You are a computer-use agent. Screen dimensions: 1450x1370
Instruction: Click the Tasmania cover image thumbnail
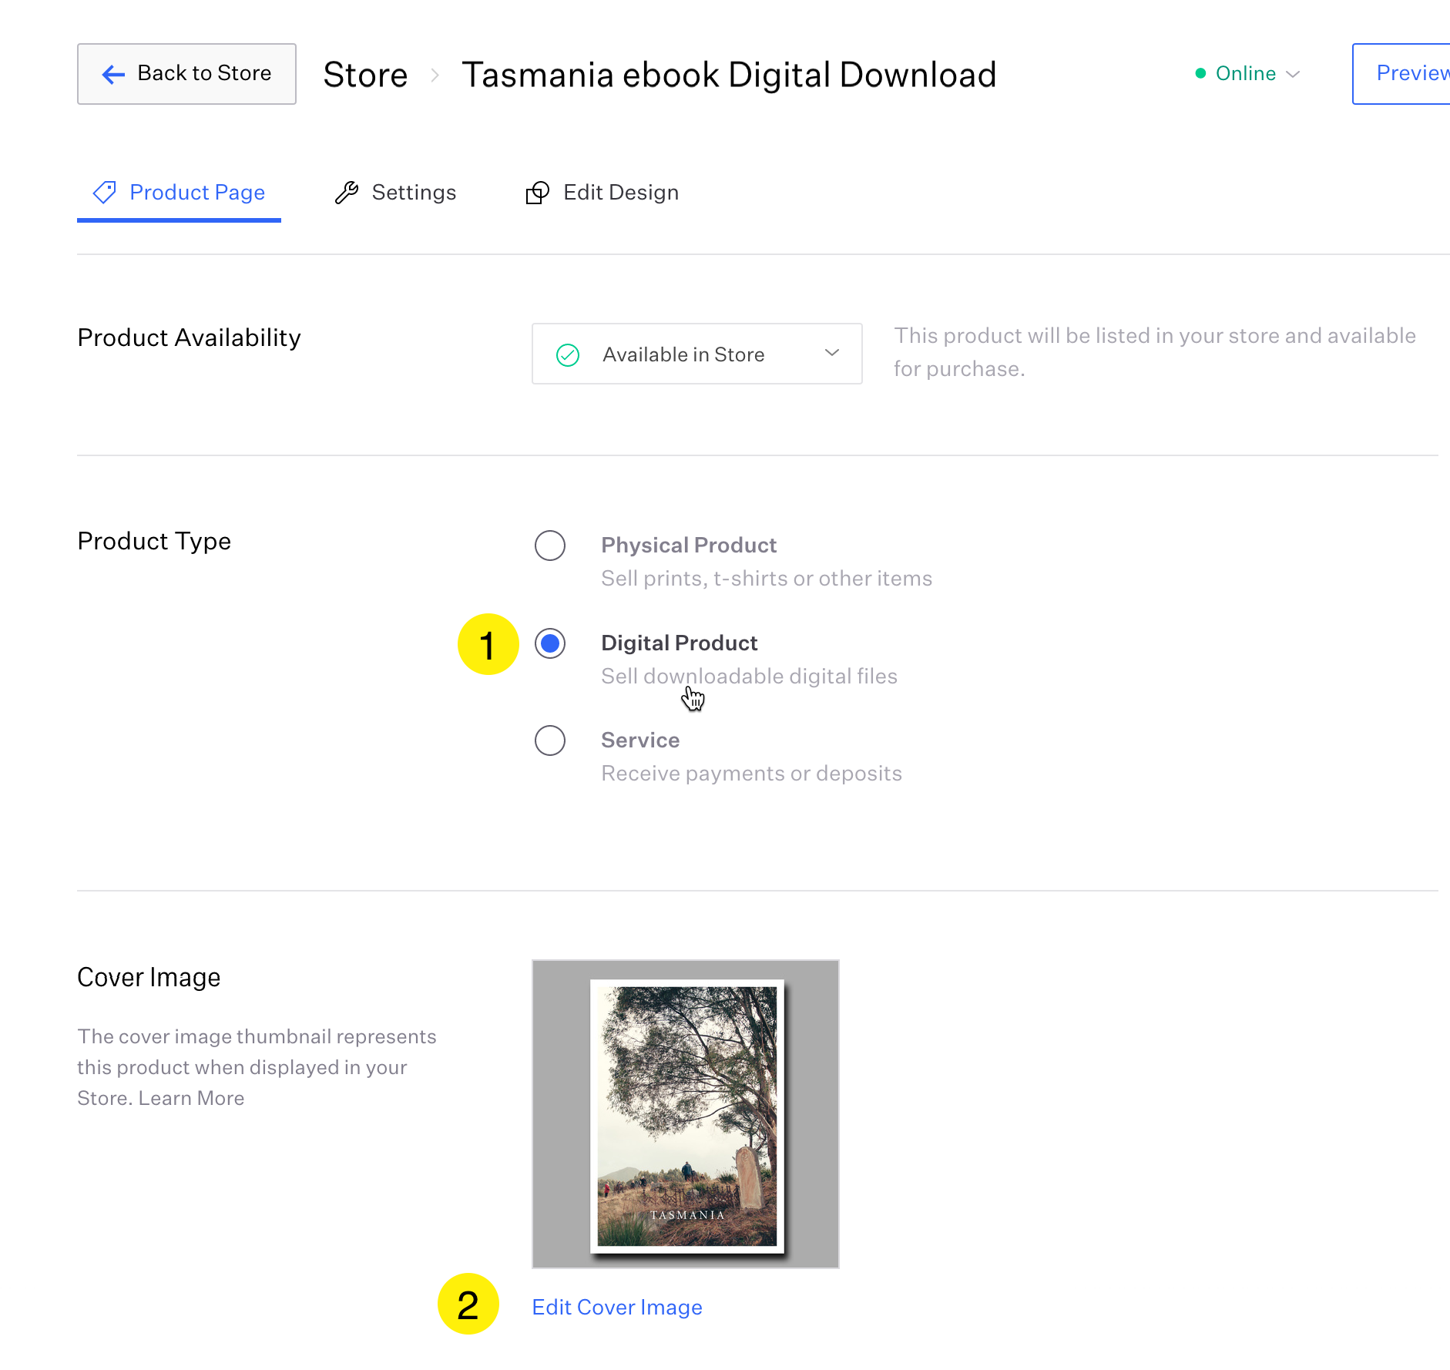pyautogui.click(x=686, y=1114)
